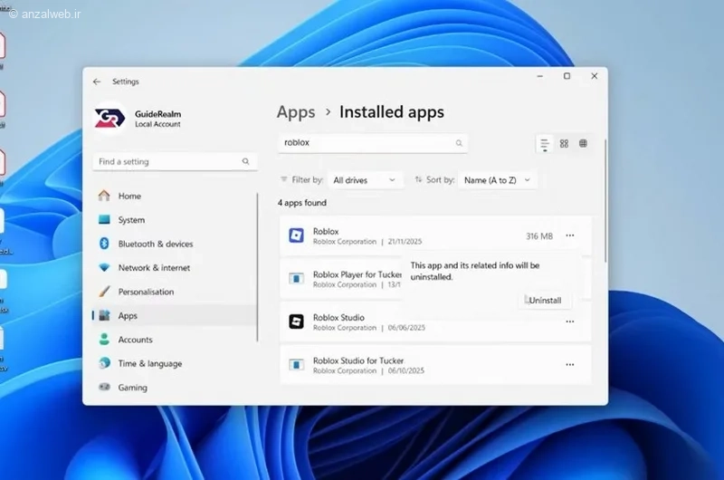Maximize the Settings window
The image size is (724, 480).
point(567,76)
